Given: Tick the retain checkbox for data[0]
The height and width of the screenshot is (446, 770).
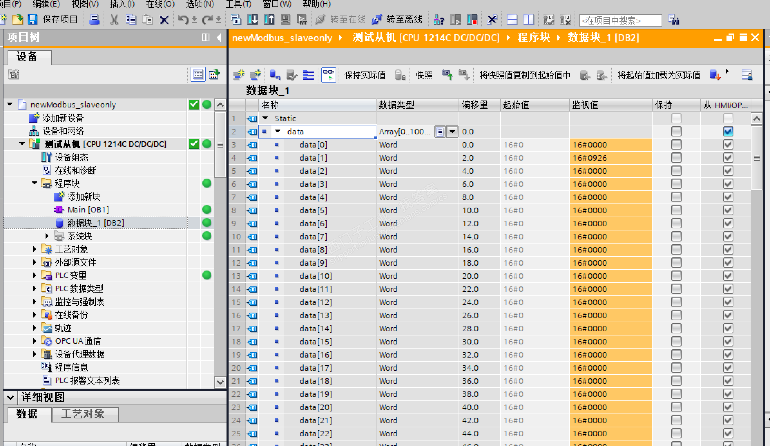Looking at the screenshot, I should click(x=676, y=145).
